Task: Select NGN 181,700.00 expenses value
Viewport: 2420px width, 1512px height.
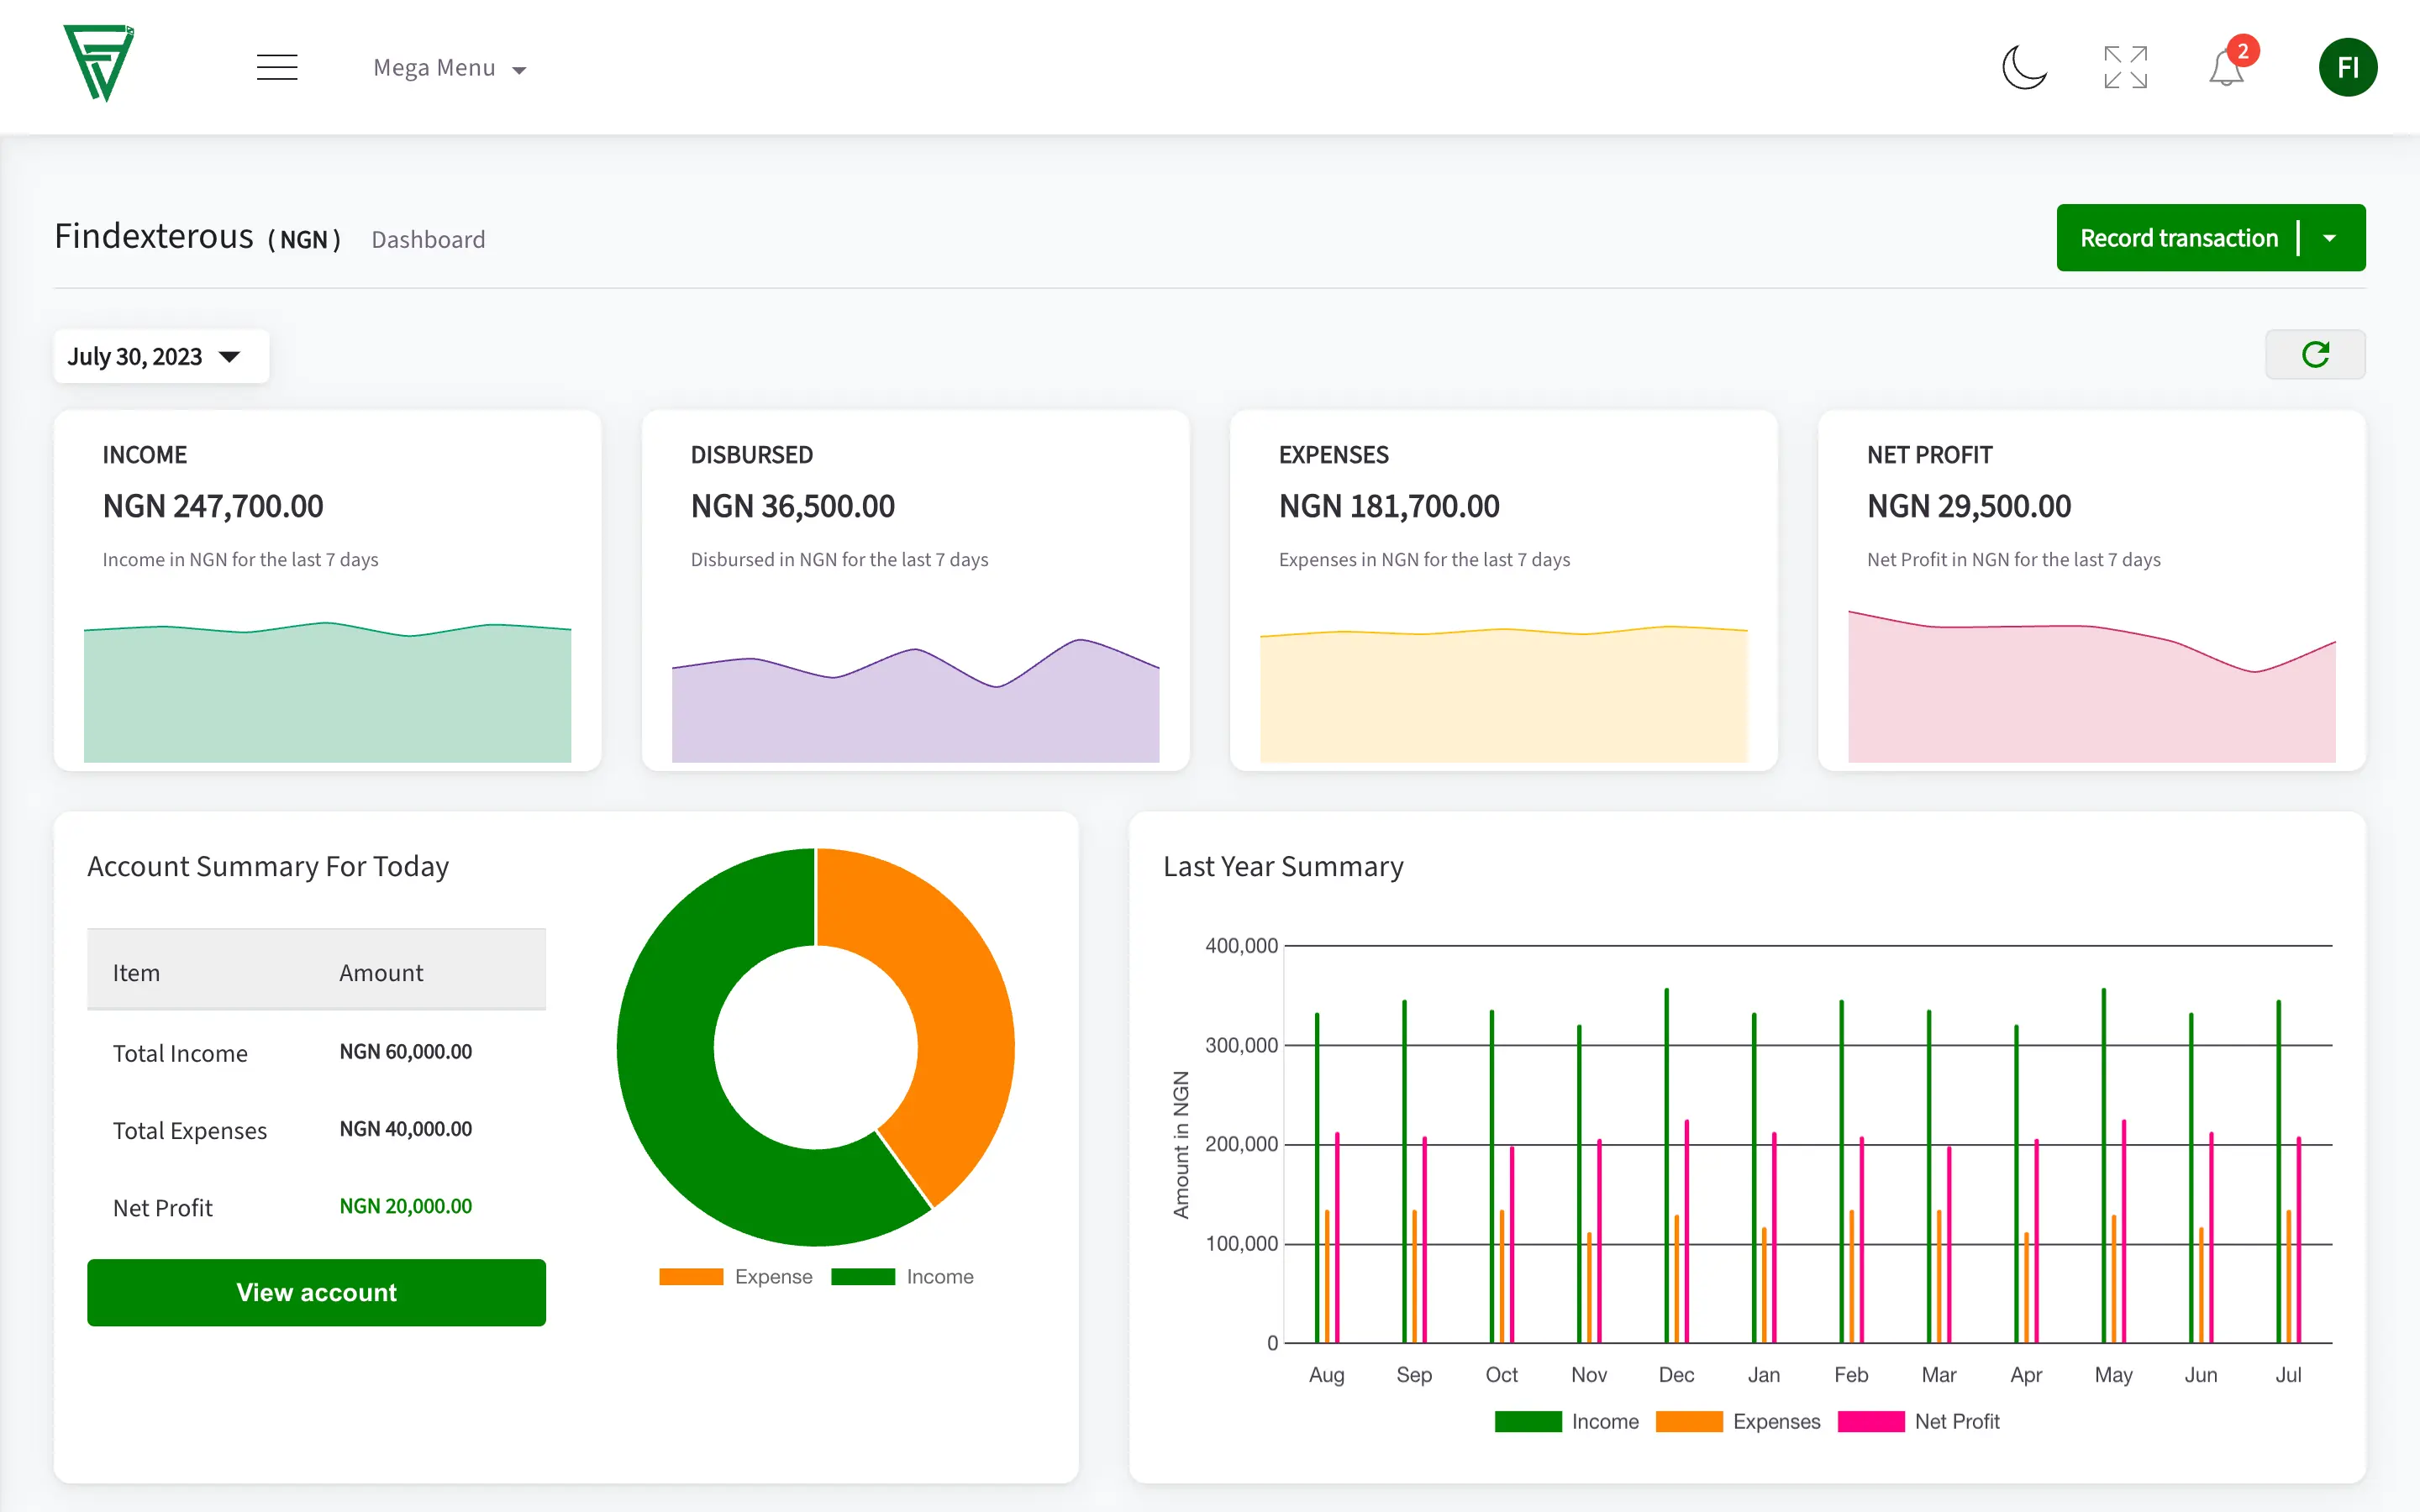Action: (x=1389, y=506)
